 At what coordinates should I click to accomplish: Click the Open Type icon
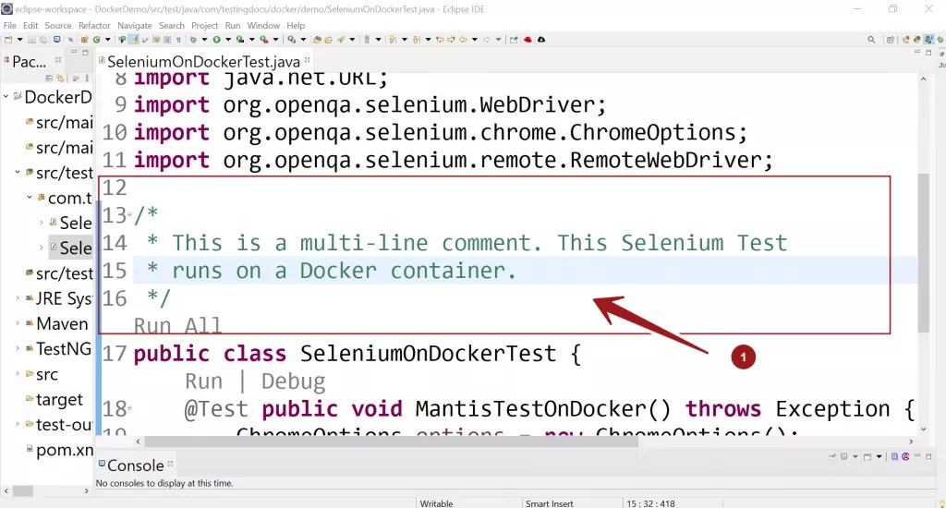(x=318, y=39)
